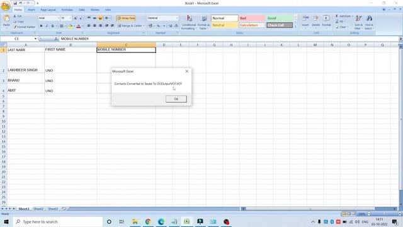Viewport: 403px width, 227px height.
Task: Apply the Bad cell style
Action: tap(252, 18)
